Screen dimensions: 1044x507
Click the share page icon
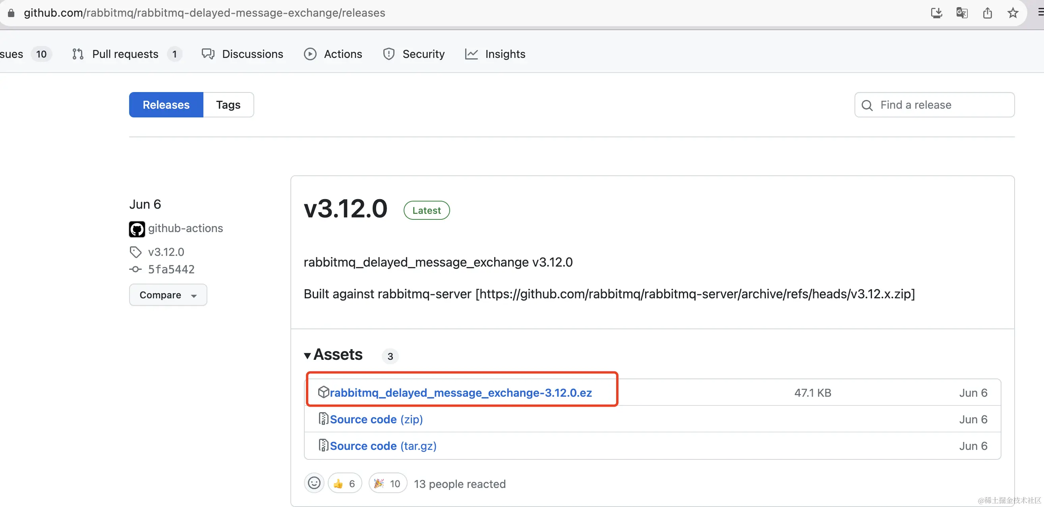tap(987, 13)
